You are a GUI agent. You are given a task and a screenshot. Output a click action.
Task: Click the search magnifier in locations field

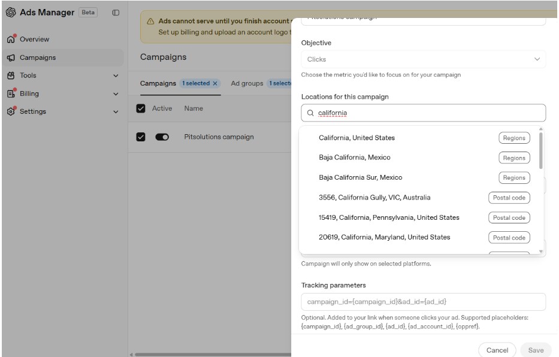click(310, 113)
